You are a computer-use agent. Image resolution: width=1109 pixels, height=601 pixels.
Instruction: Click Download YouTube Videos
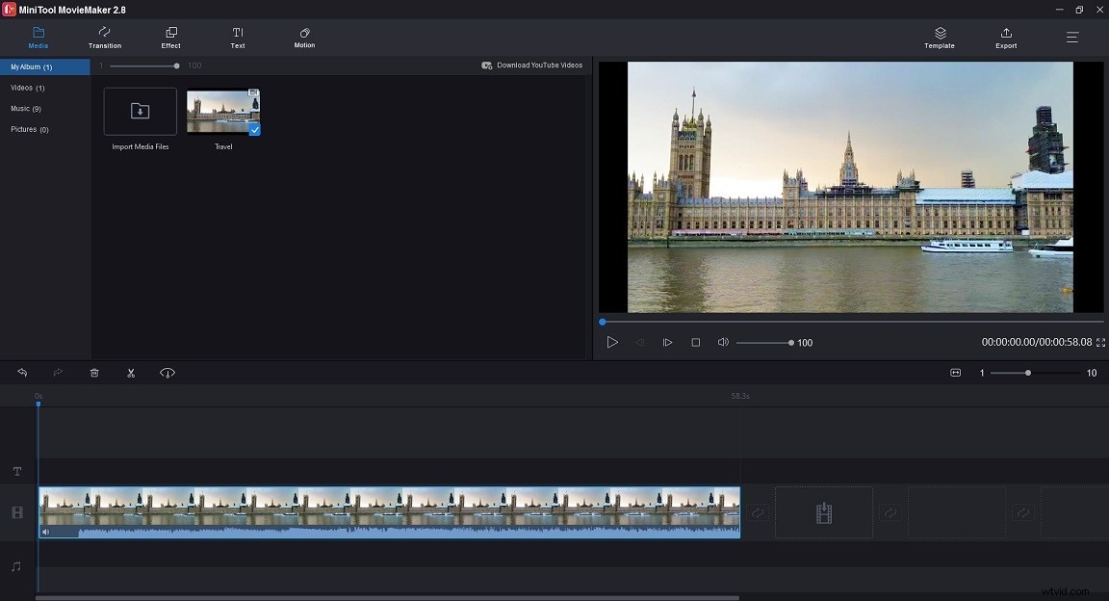(532, 65)
